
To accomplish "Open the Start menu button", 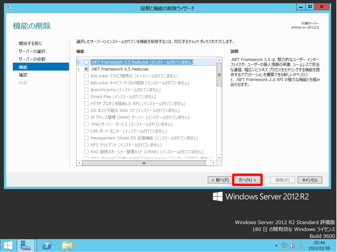I will 8,245.
